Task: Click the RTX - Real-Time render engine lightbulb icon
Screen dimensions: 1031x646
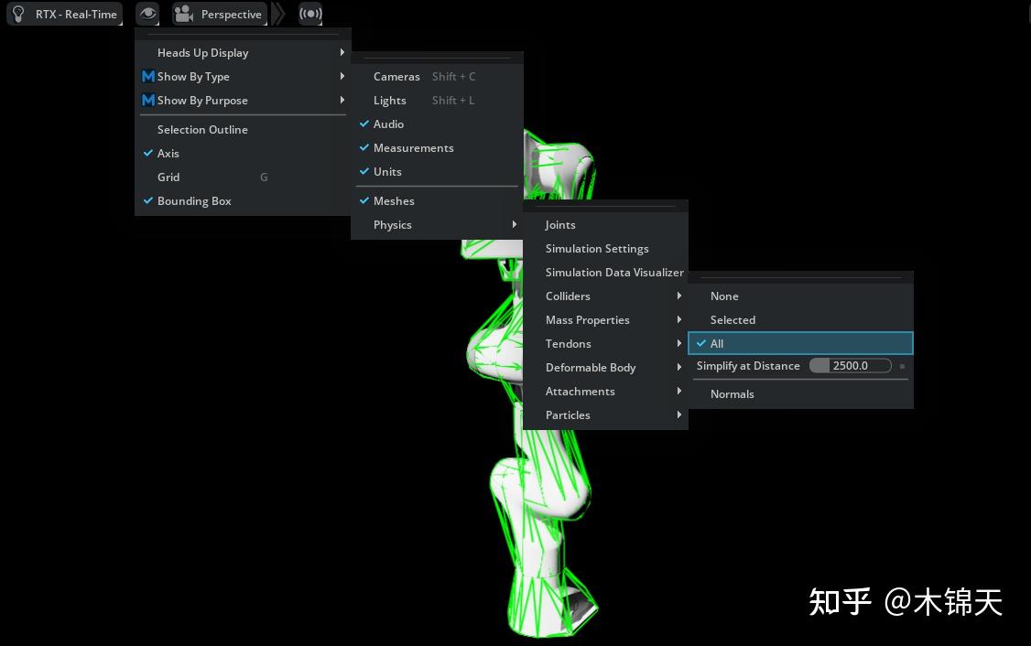Action: (x=18, y=14)
